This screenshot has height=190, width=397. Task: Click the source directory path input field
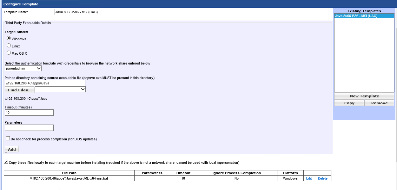(45, 83)
